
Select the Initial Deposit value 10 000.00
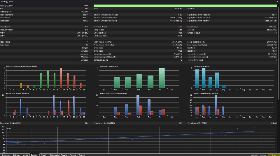click(x=84, y=12)
